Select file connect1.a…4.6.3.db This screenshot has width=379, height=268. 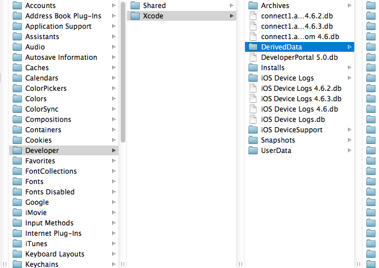[x=297, y=26]
